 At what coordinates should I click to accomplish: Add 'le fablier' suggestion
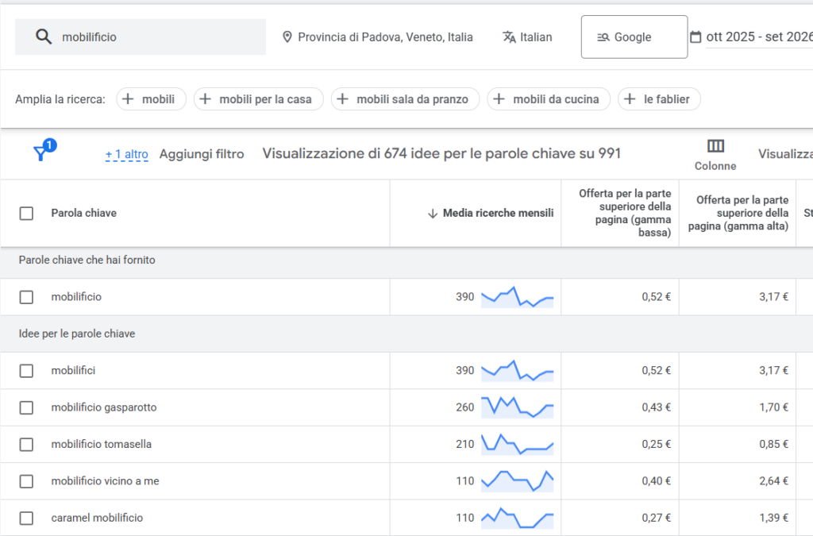pos(659,99)
